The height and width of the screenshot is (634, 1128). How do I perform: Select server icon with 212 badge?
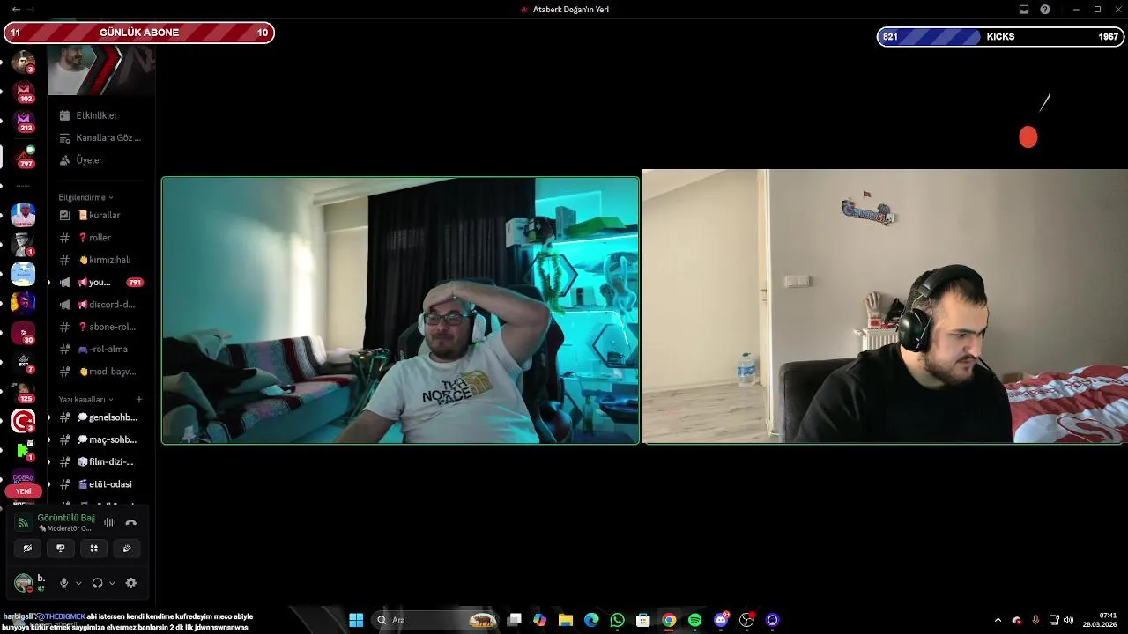click(23, 121)
